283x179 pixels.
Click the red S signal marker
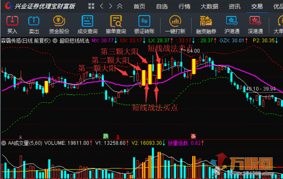pyautogui.click(x=118, y=137)
